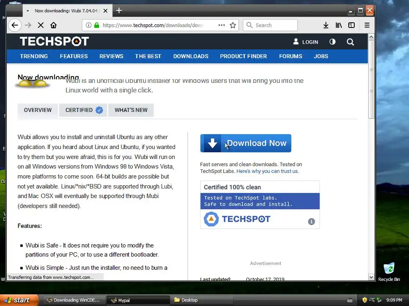Click the Download Now button

(x=246, y=143)
